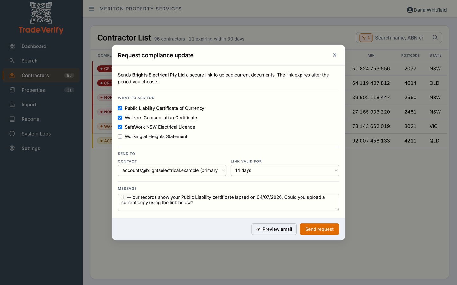Click postcode 4014

coord(410,83)
